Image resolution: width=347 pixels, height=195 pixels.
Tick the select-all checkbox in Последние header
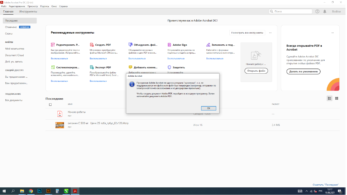[x=50, y=104]
